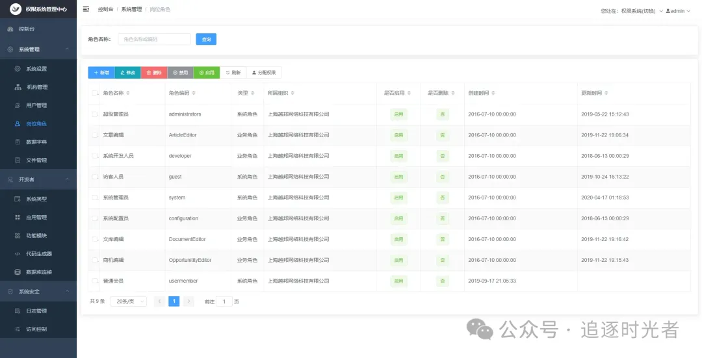Click the 访问控制 icon
Image resolution: width=702 pixels, height=358 pixels.
18,329
